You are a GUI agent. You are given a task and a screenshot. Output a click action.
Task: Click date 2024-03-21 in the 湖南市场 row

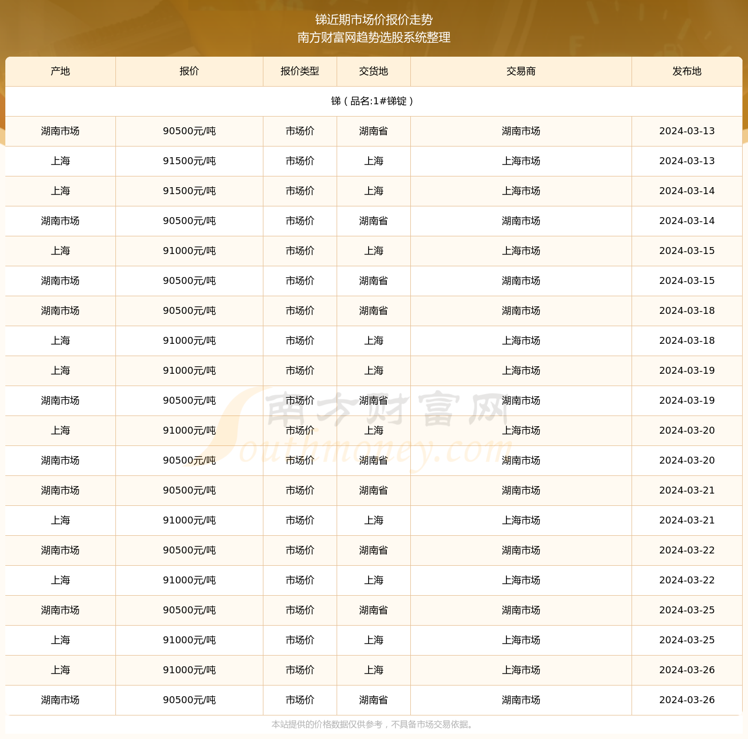point(687,490)
